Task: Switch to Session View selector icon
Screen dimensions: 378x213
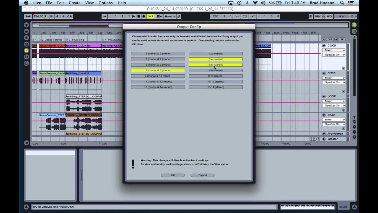Action: coord(354,31)
